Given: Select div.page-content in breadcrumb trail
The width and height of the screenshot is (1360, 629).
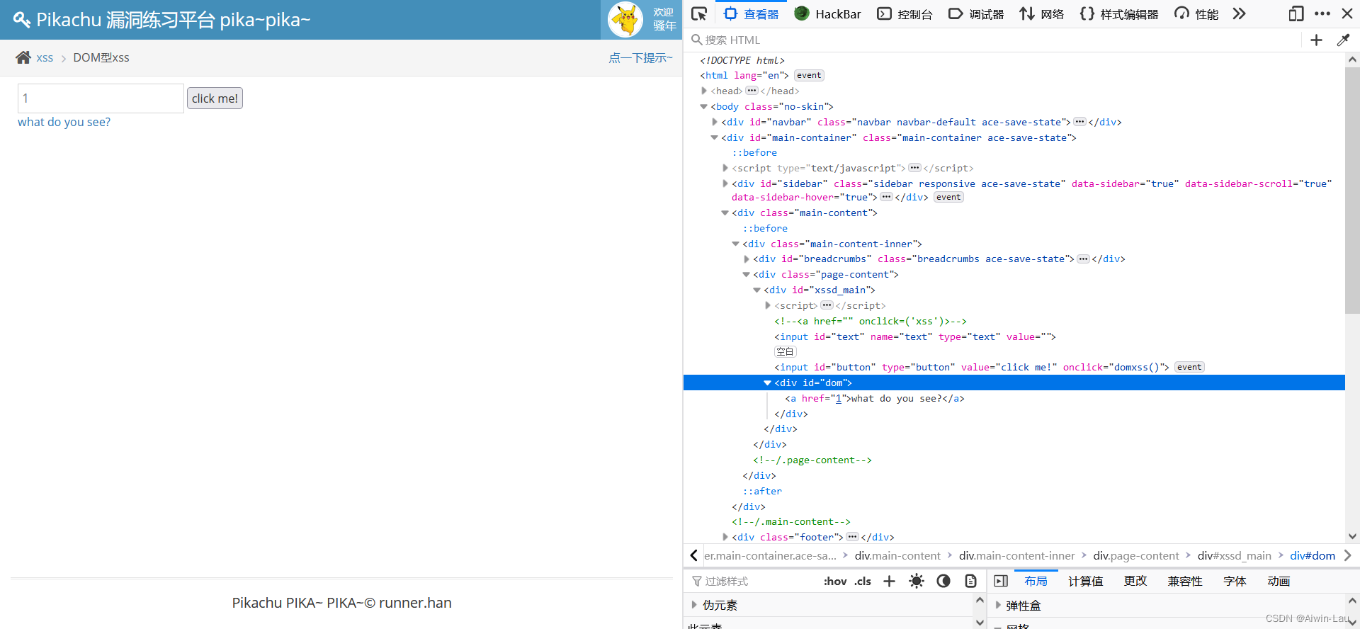Looking at the screenshot, I should 1135,556.
